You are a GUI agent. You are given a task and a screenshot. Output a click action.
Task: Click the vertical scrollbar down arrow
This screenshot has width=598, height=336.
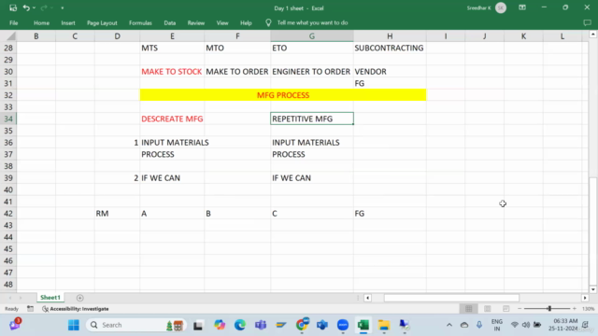(592, 289)
